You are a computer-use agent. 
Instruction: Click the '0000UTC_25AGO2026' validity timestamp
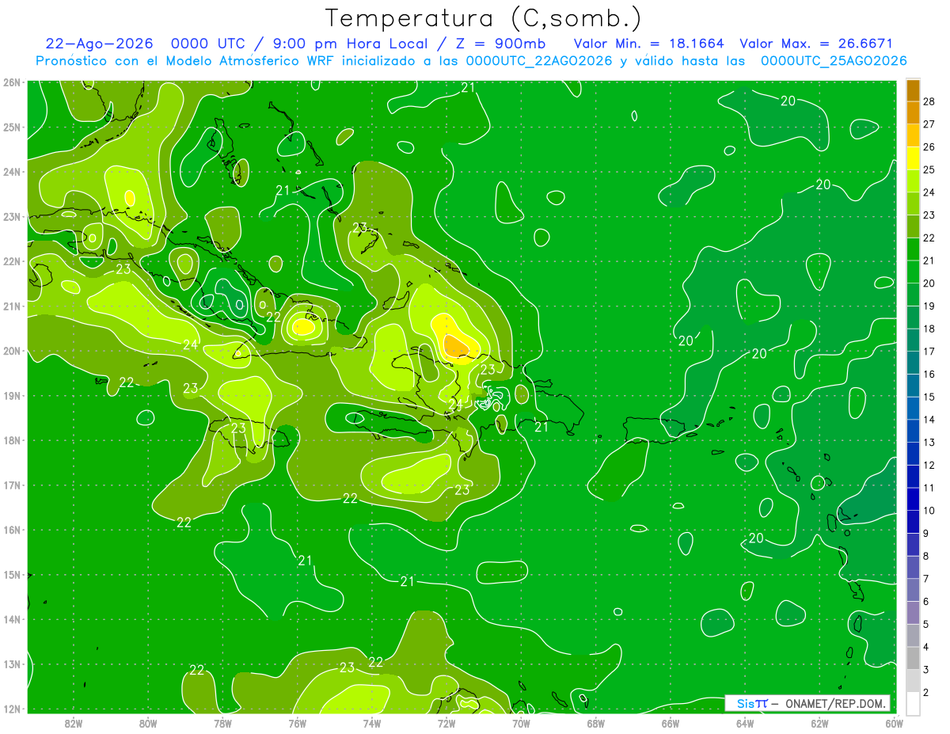[834, 61]
